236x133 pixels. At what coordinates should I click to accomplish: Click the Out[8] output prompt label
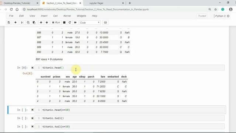coord(28,74)
